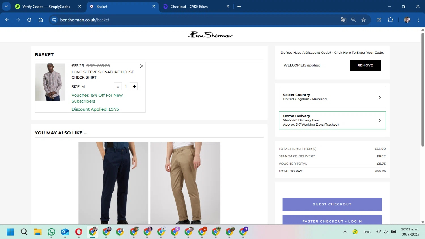425x239 pixels.
Task: Open a new browser tab
Action: click(239, 7)
